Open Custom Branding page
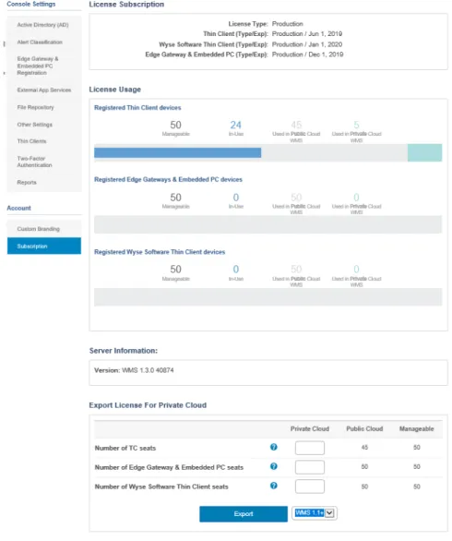This screenshot has height=541, width=452. coord(38,229)
